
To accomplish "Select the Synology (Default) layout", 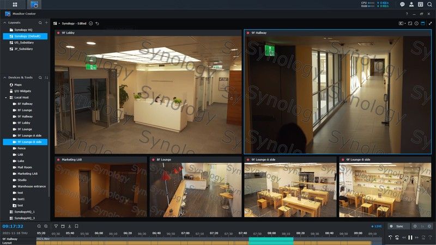I will [25, 36].
